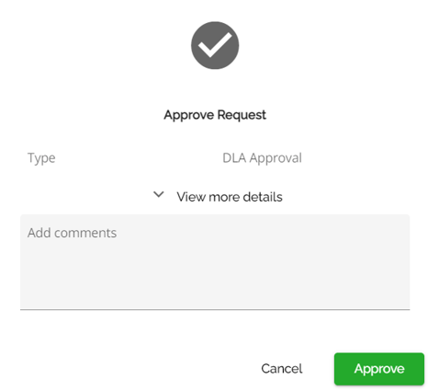Show more request details
Image resolution: width=428 pixels, height=391 pixels.
230,197
